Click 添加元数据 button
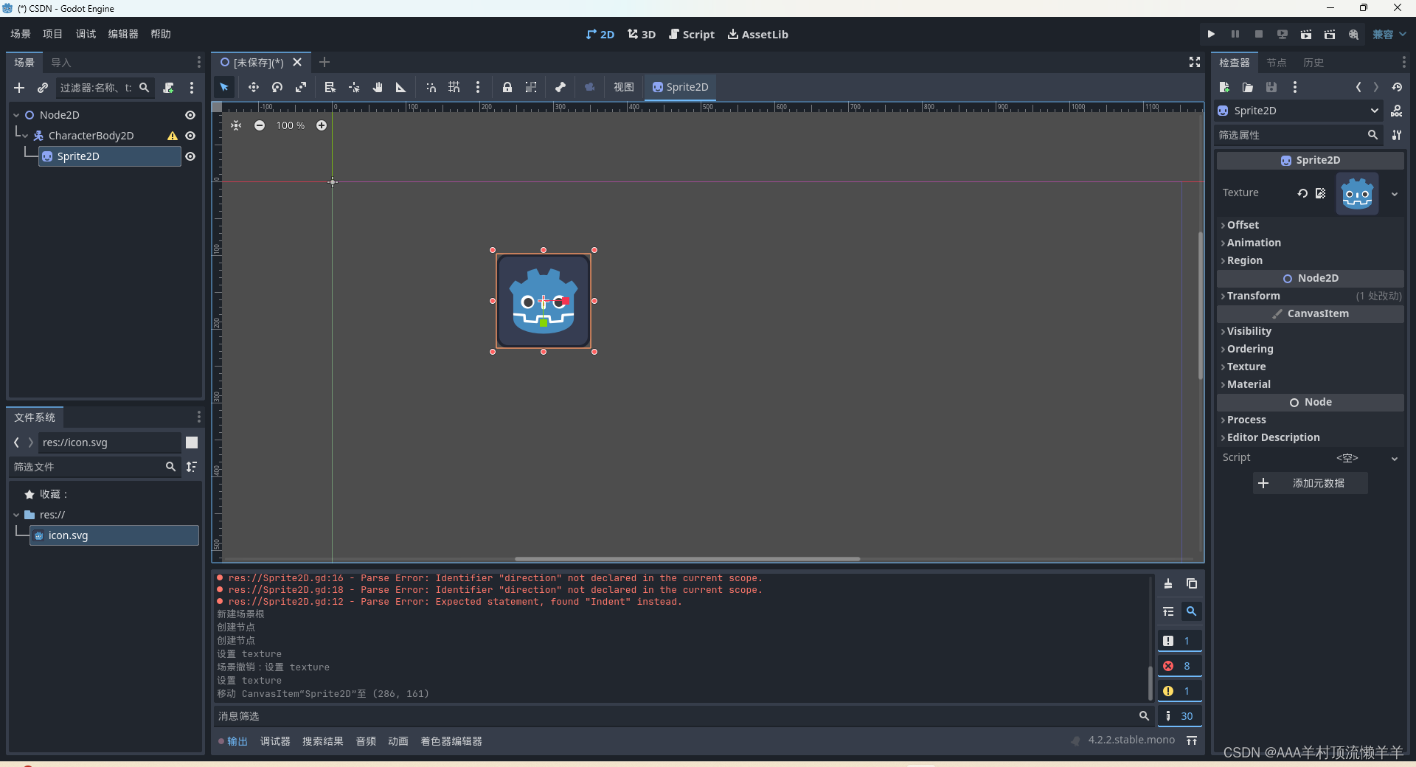 [1311, 483]
